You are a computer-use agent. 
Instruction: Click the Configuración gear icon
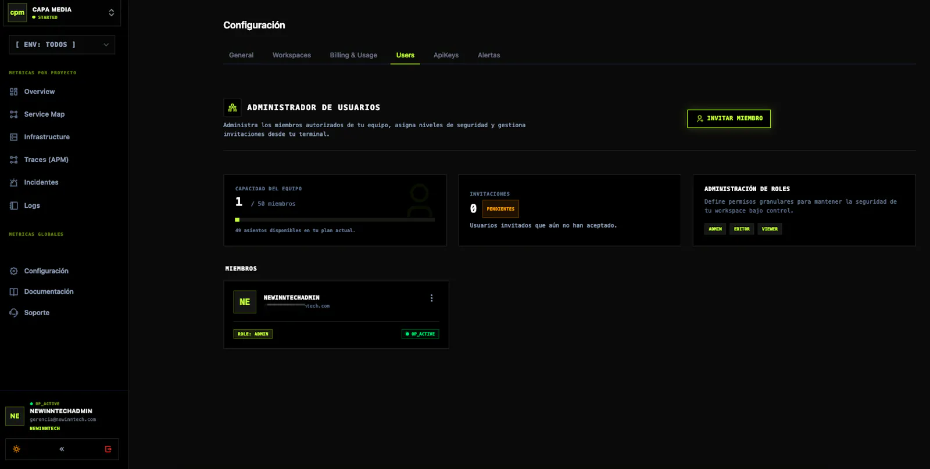click(14, 271)
